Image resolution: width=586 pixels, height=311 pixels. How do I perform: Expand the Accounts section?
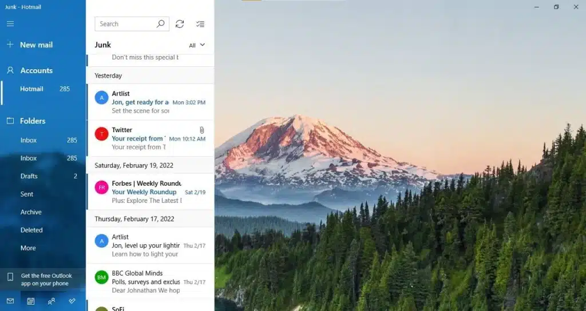tap(36, 70)
